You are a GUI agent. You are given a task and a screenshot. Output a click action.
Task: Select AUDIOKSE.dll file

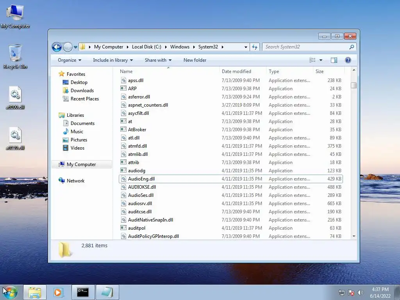(142, 187)
